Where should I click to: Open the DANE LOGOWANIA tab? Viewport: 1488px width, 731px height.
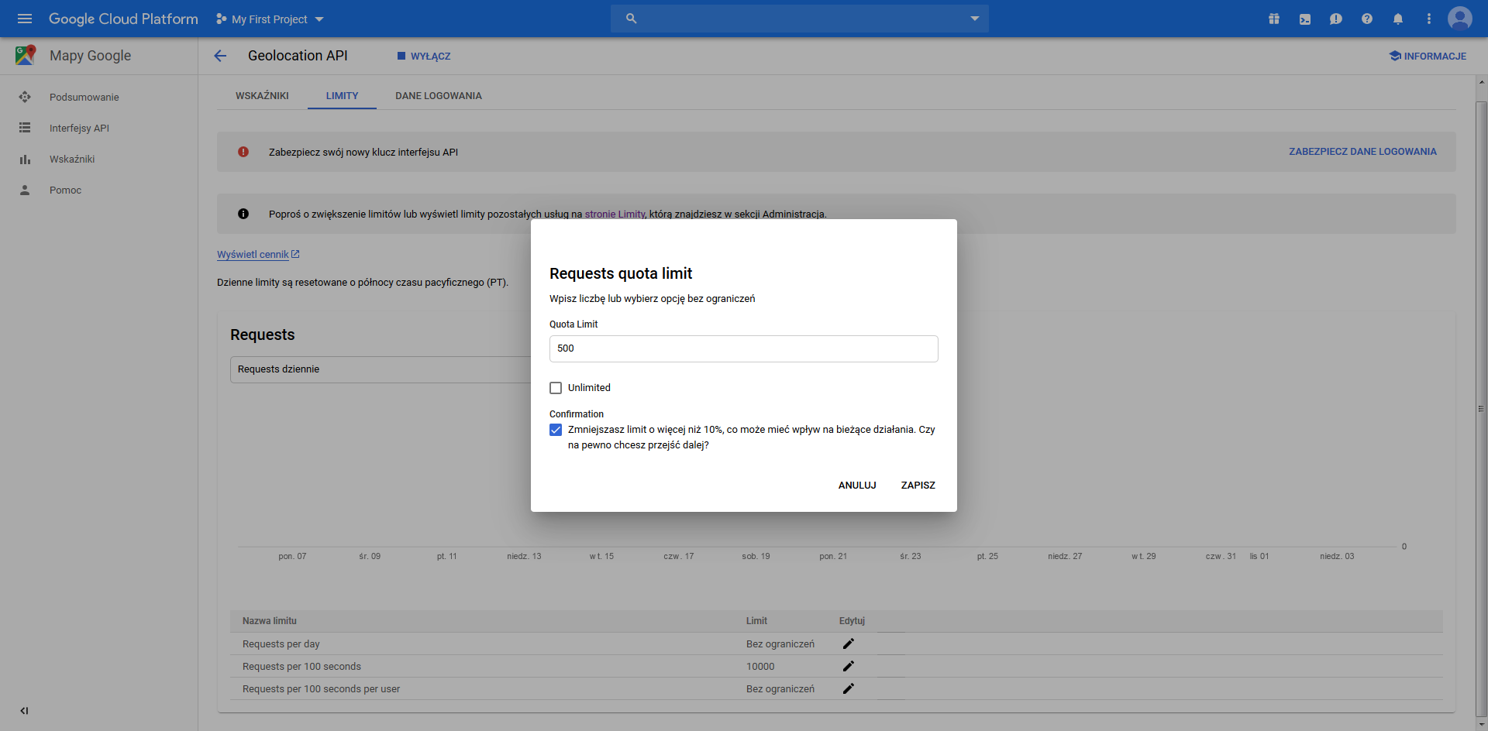(x=439, y=96)
